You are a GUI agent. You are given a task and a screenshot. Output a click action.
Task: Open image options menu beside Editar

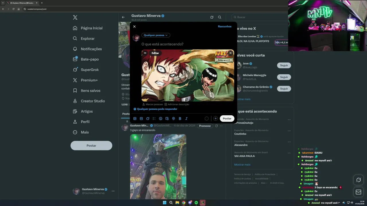point(145,53)
